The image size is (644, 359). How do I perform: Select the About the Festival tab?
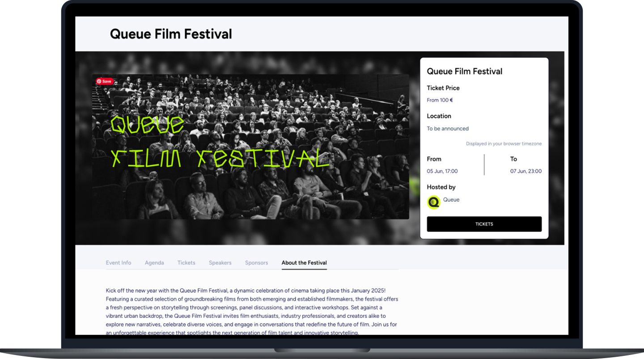click(304, 263)
